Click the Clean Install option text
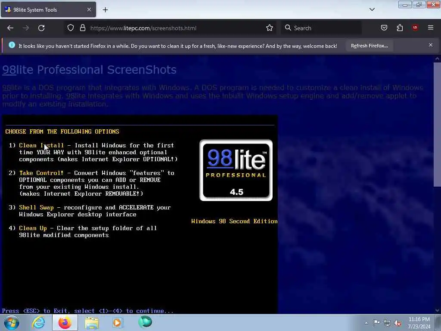Screen dimensions: 441x331 tap(41, 146)
